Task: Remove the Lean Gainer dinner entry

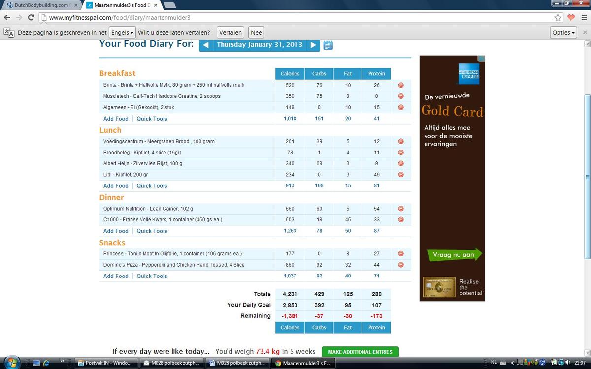Action: [x=401, y=209]
